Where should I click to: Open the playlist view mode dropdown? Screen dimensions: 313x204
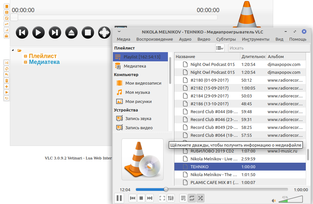220,48
